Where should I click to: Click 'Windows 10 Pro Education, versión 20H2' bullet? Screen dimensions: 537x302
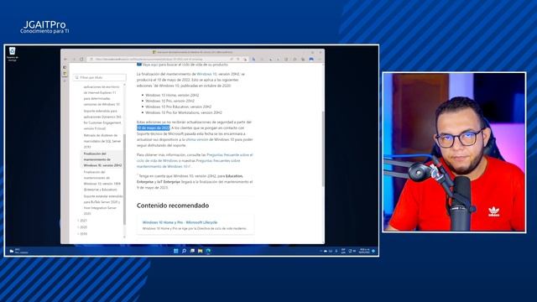coord(178,107)
